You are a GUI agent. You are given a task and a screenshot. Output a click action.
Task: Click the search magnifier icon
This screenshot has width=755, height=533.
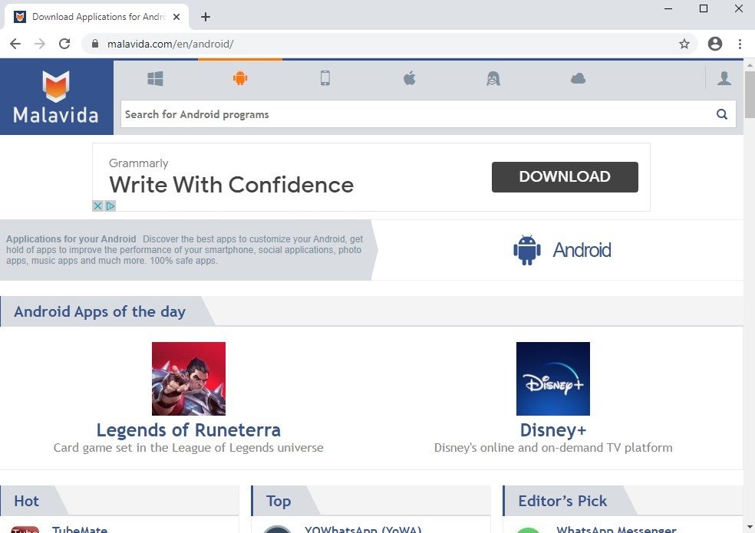(722, 114)
